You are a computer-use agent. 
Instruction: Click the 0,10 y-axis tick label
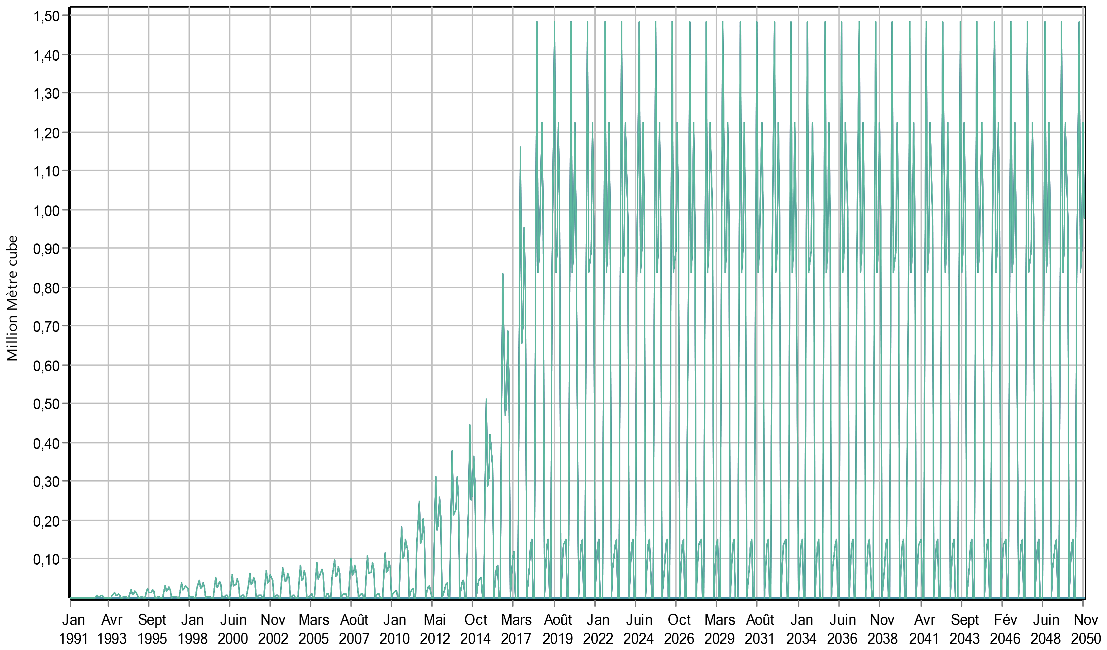(x=46, y=560)
